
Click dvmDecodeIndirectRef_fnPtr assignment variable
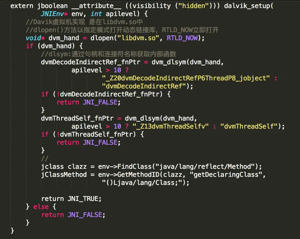pos(90,62)
